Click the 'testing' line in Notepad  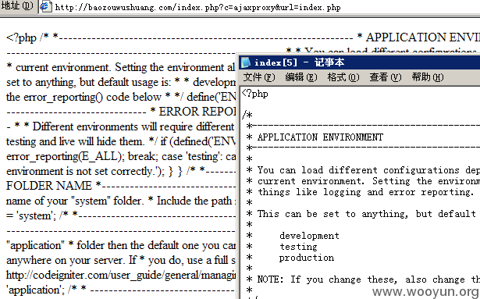pyautogui.click(x=298, y=247)
